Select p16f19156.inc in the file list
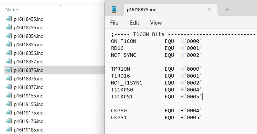 pyautogui.click(x=28, y=104)
